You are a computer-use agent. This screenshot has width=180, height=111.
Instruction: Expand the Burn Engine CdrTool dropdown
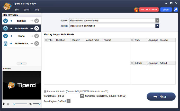click(x=69, y=101)
